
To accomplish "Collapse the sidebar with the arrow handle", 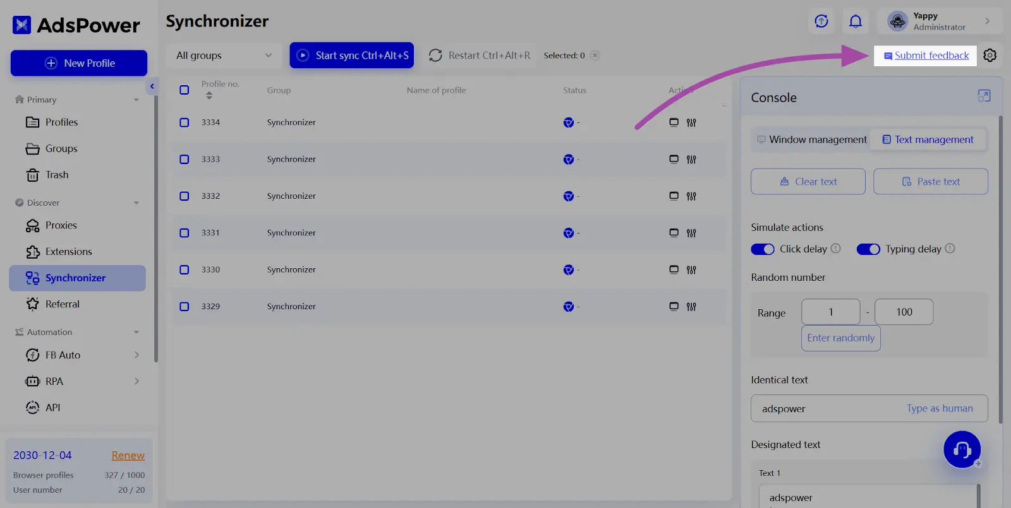I will (x=152, y=86).
